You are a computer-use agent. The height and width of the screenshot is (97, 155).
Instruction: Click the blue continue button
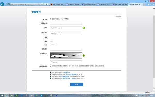click(77, 84)
